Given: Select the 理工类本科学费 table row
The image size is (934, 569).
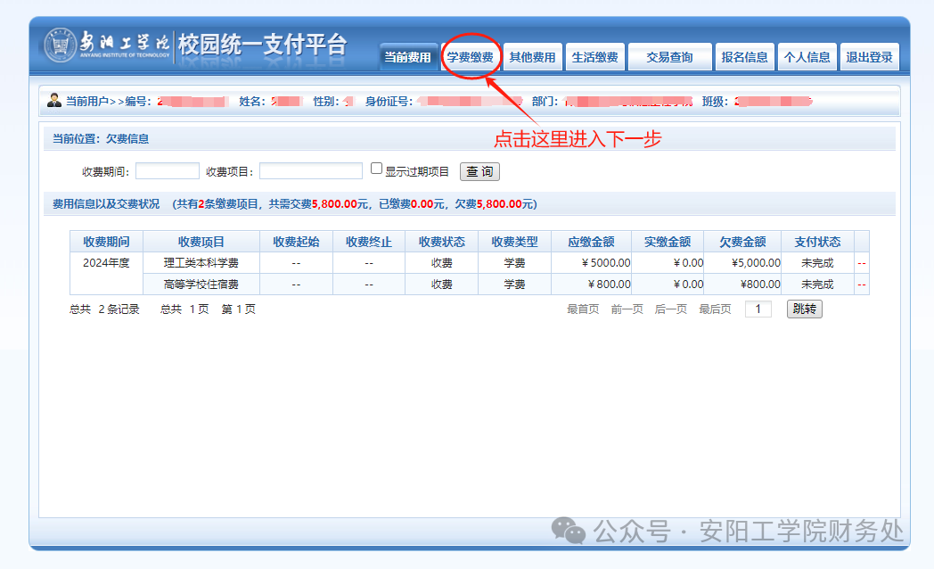Looking at the screenshot, I should point(201,263).
